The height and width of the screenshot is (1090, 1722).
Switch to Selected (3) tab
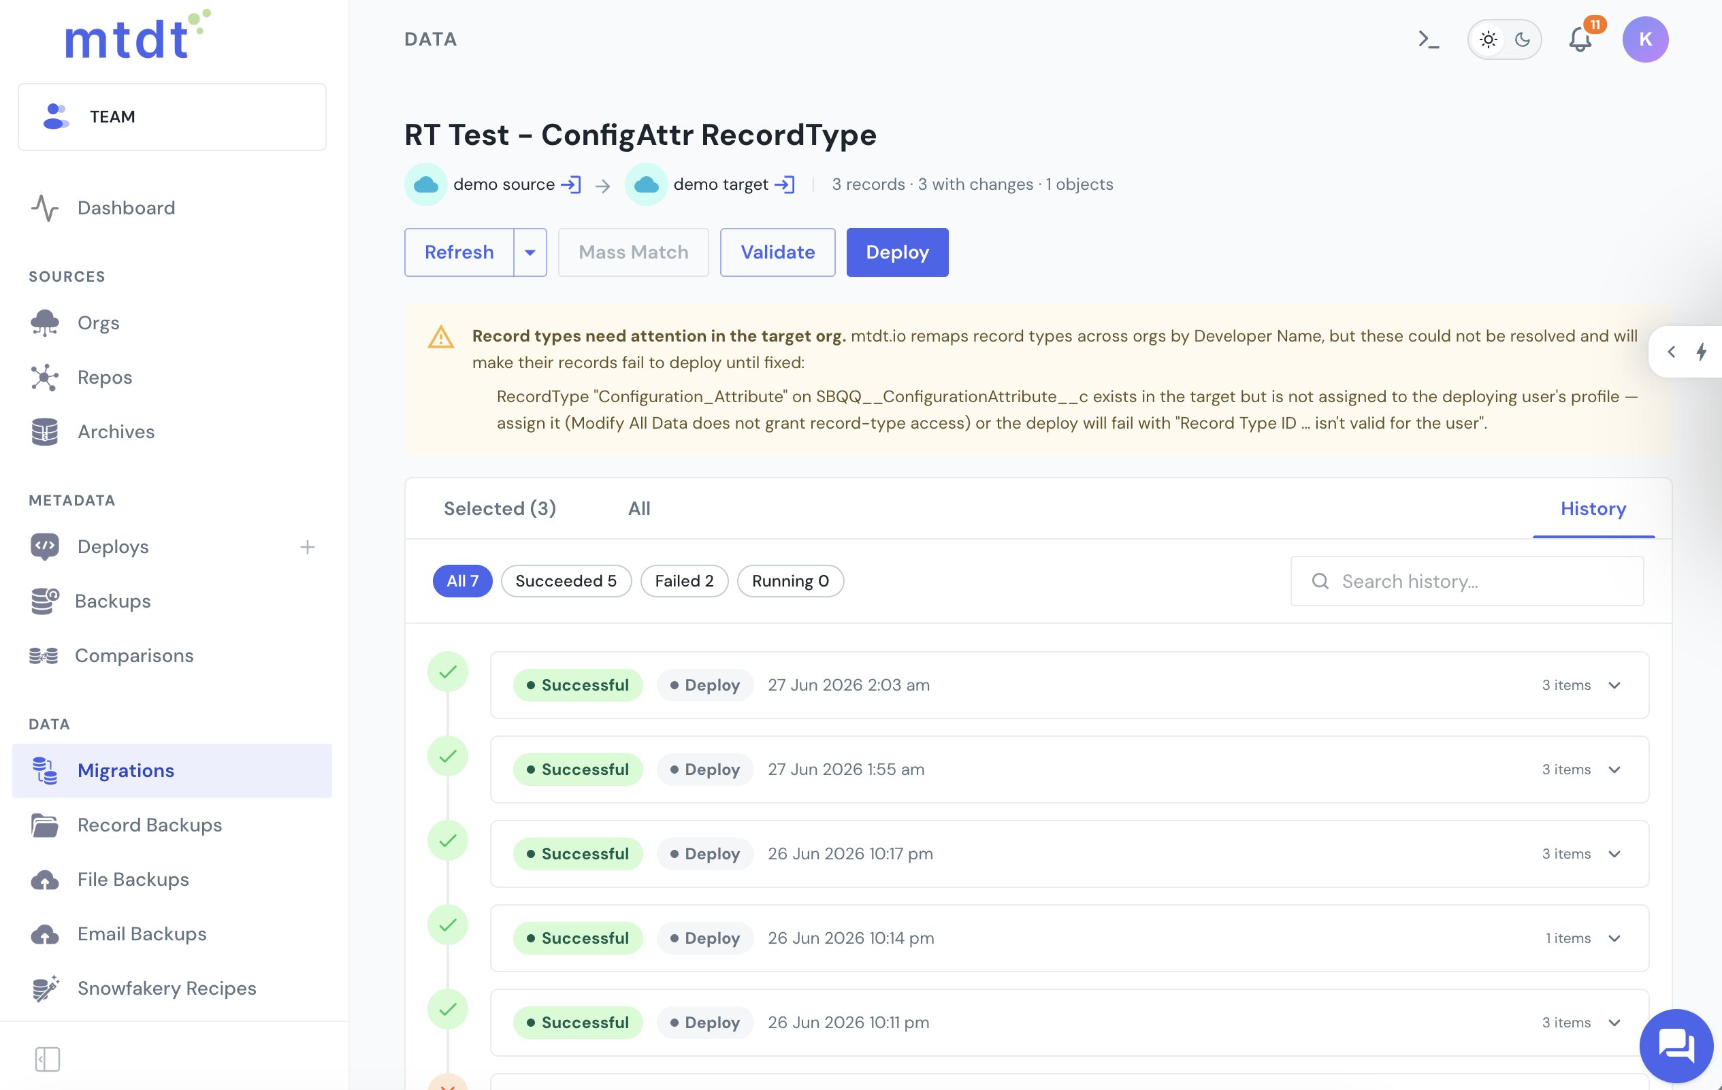click(x=500, y=509)
